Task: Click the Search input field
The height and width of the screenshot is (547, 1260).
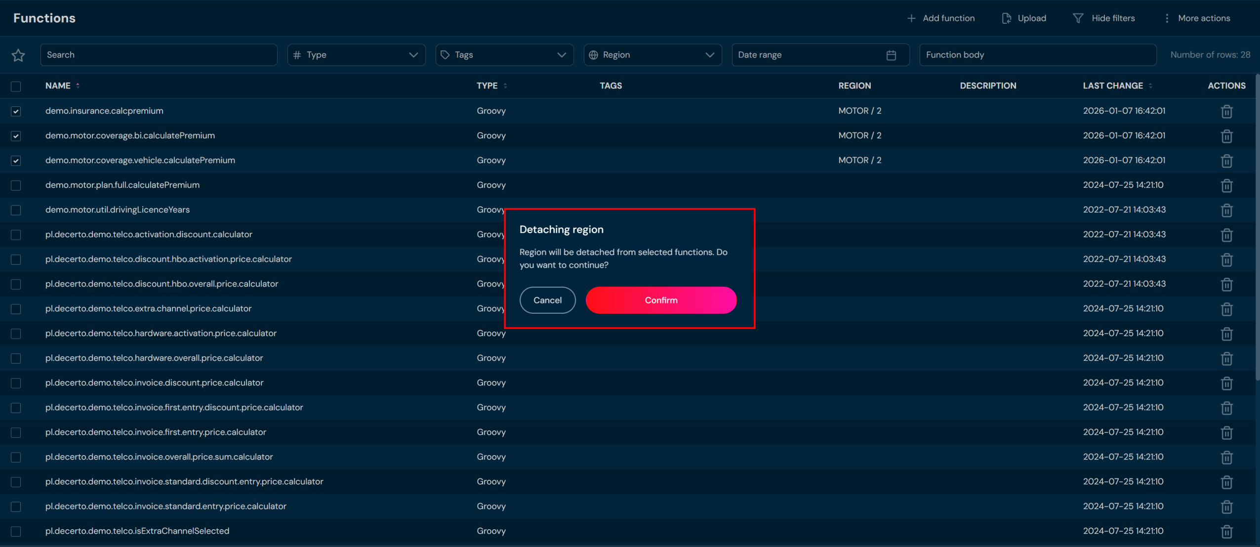Action: pos(159,55)
